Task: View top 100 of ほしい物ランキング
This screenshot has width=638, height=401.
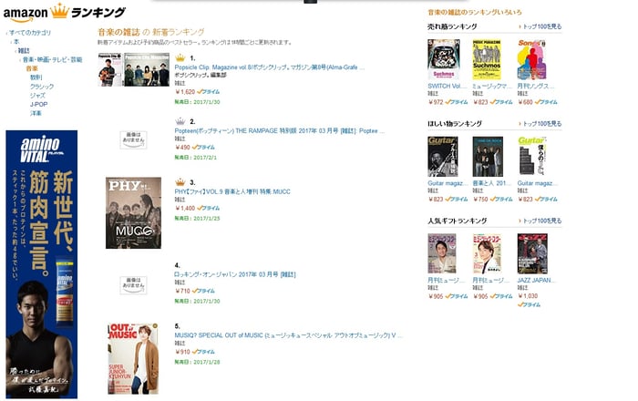Action: [x=542, y=124]
